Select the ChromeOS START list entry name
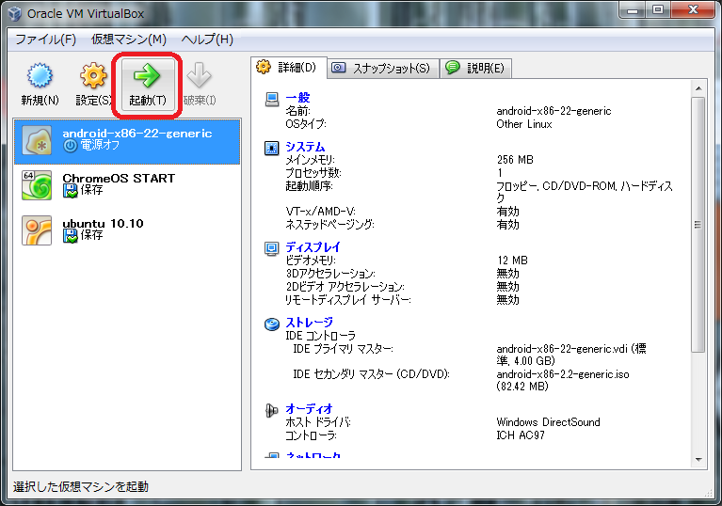 (119, 178)
